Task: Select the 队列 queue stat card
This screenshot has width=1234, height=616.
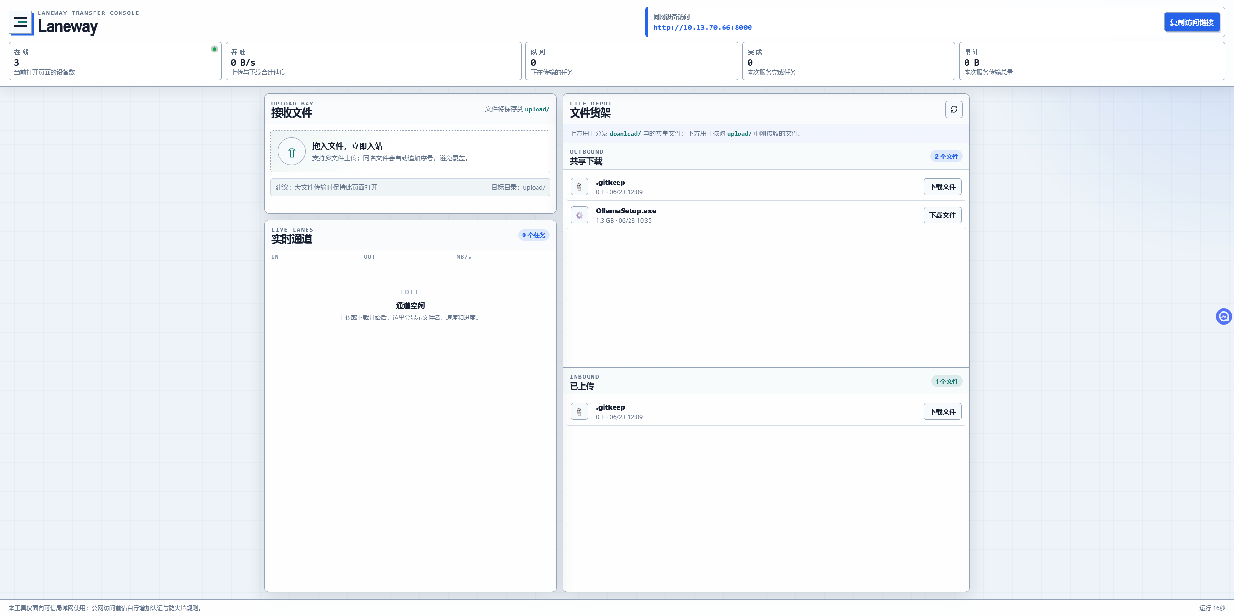Action: coord(631,61)
